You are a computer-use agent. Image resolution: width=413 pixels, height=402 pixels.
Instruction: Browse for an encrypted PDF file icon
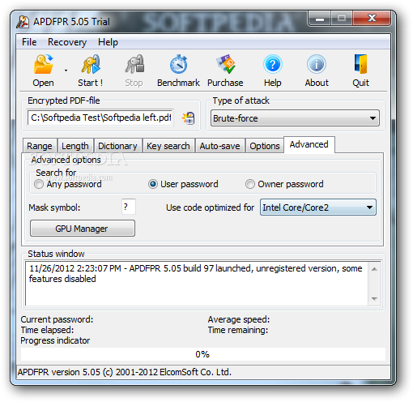tap(189, 118)
